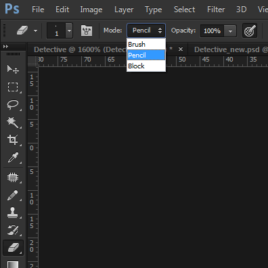Select the Move tool
268x268 pixels.
(x=13, y=70)
